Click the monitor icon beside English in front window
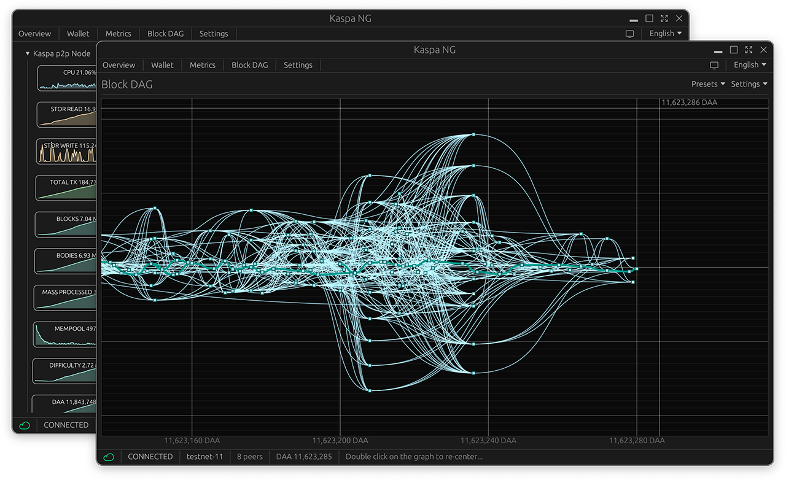This screenshot has height=480, width=786. (714, 65)
